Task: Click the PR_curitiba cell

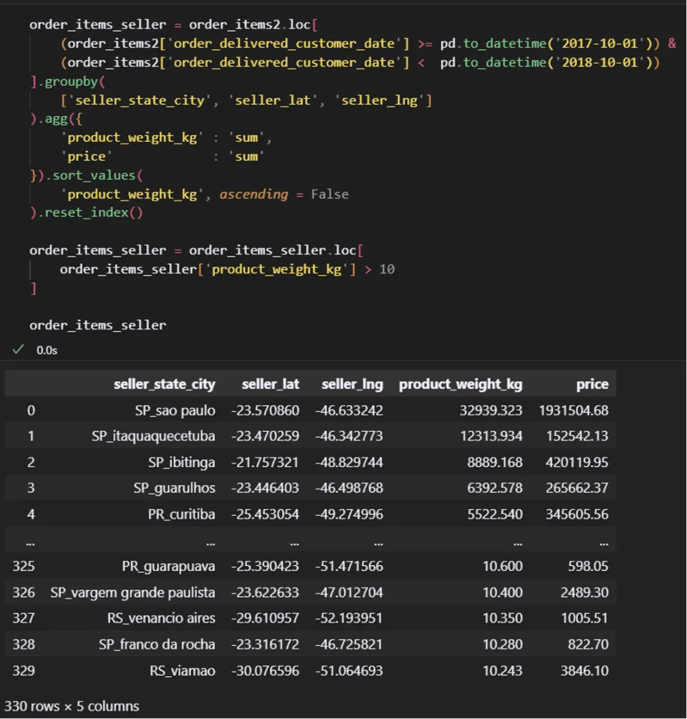Action: pos(182,514)
